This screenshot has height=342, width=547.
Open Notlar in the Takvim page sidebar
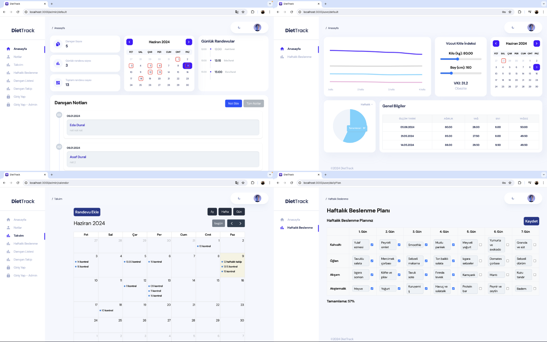click(x=18, y=228)
